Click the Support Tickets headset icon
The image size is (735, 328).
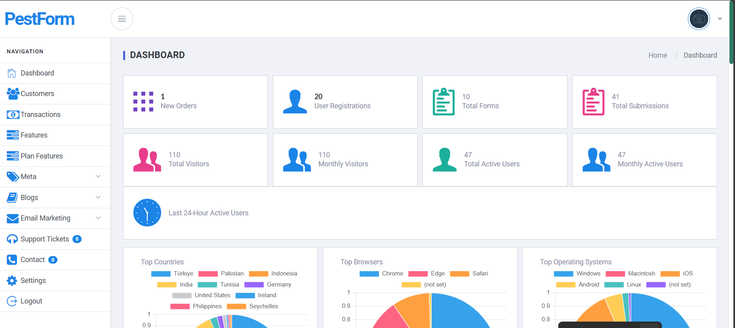click(x=12, y=239)
